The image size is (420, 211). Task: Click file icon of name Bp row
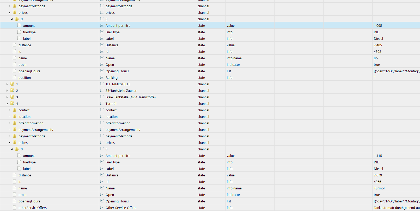pyautogui.click(x=15, y=58)
